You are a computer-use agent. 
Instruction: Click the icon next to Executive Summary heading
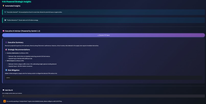(x=6, y=42)
